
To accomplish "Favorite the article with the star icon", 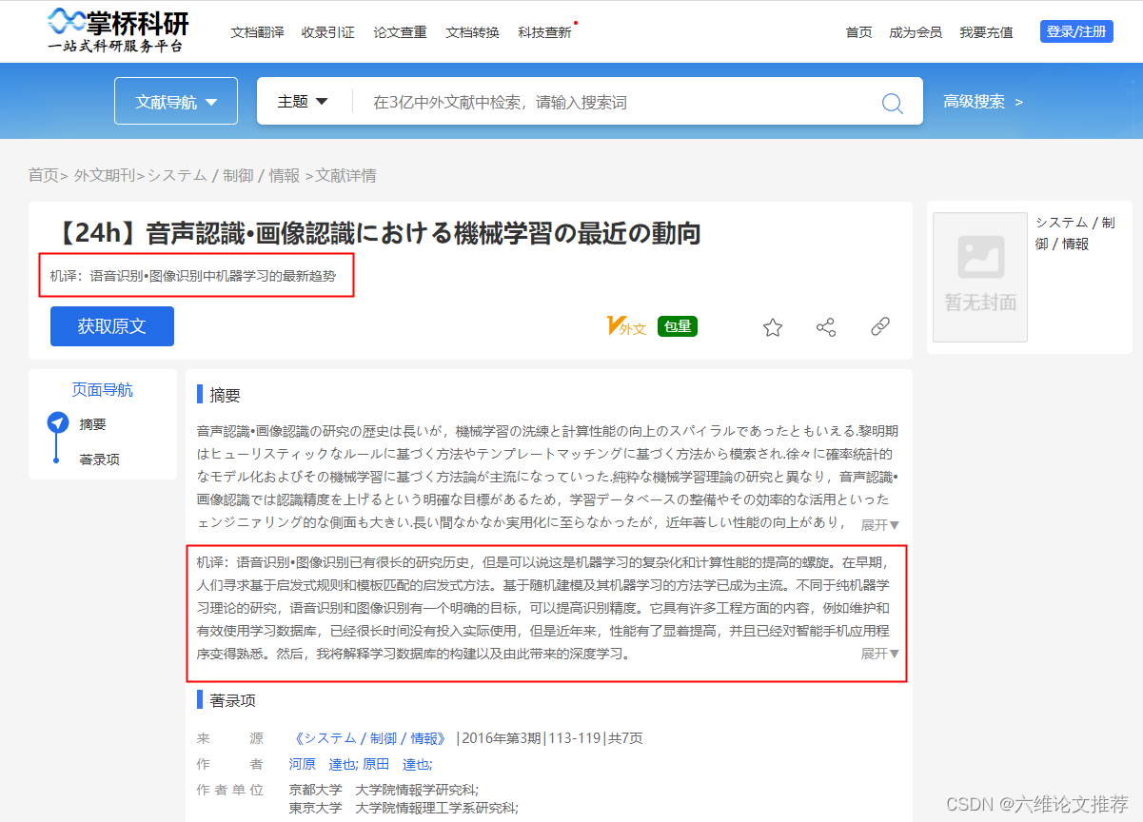I will tap(773, 327).
